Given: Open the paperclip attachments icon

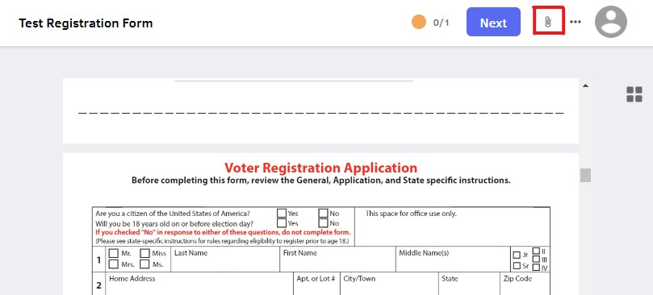Looking at the screenshot, I should tap(548, 22).
